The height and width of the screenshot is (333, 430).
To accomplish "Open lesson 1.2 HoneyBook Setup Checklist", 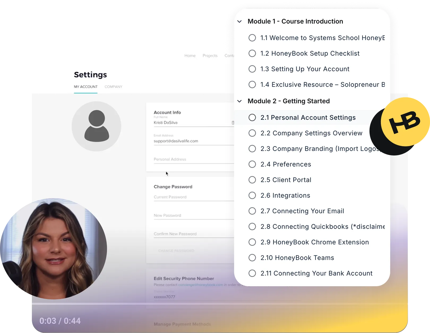I will (x=310, y=53).
